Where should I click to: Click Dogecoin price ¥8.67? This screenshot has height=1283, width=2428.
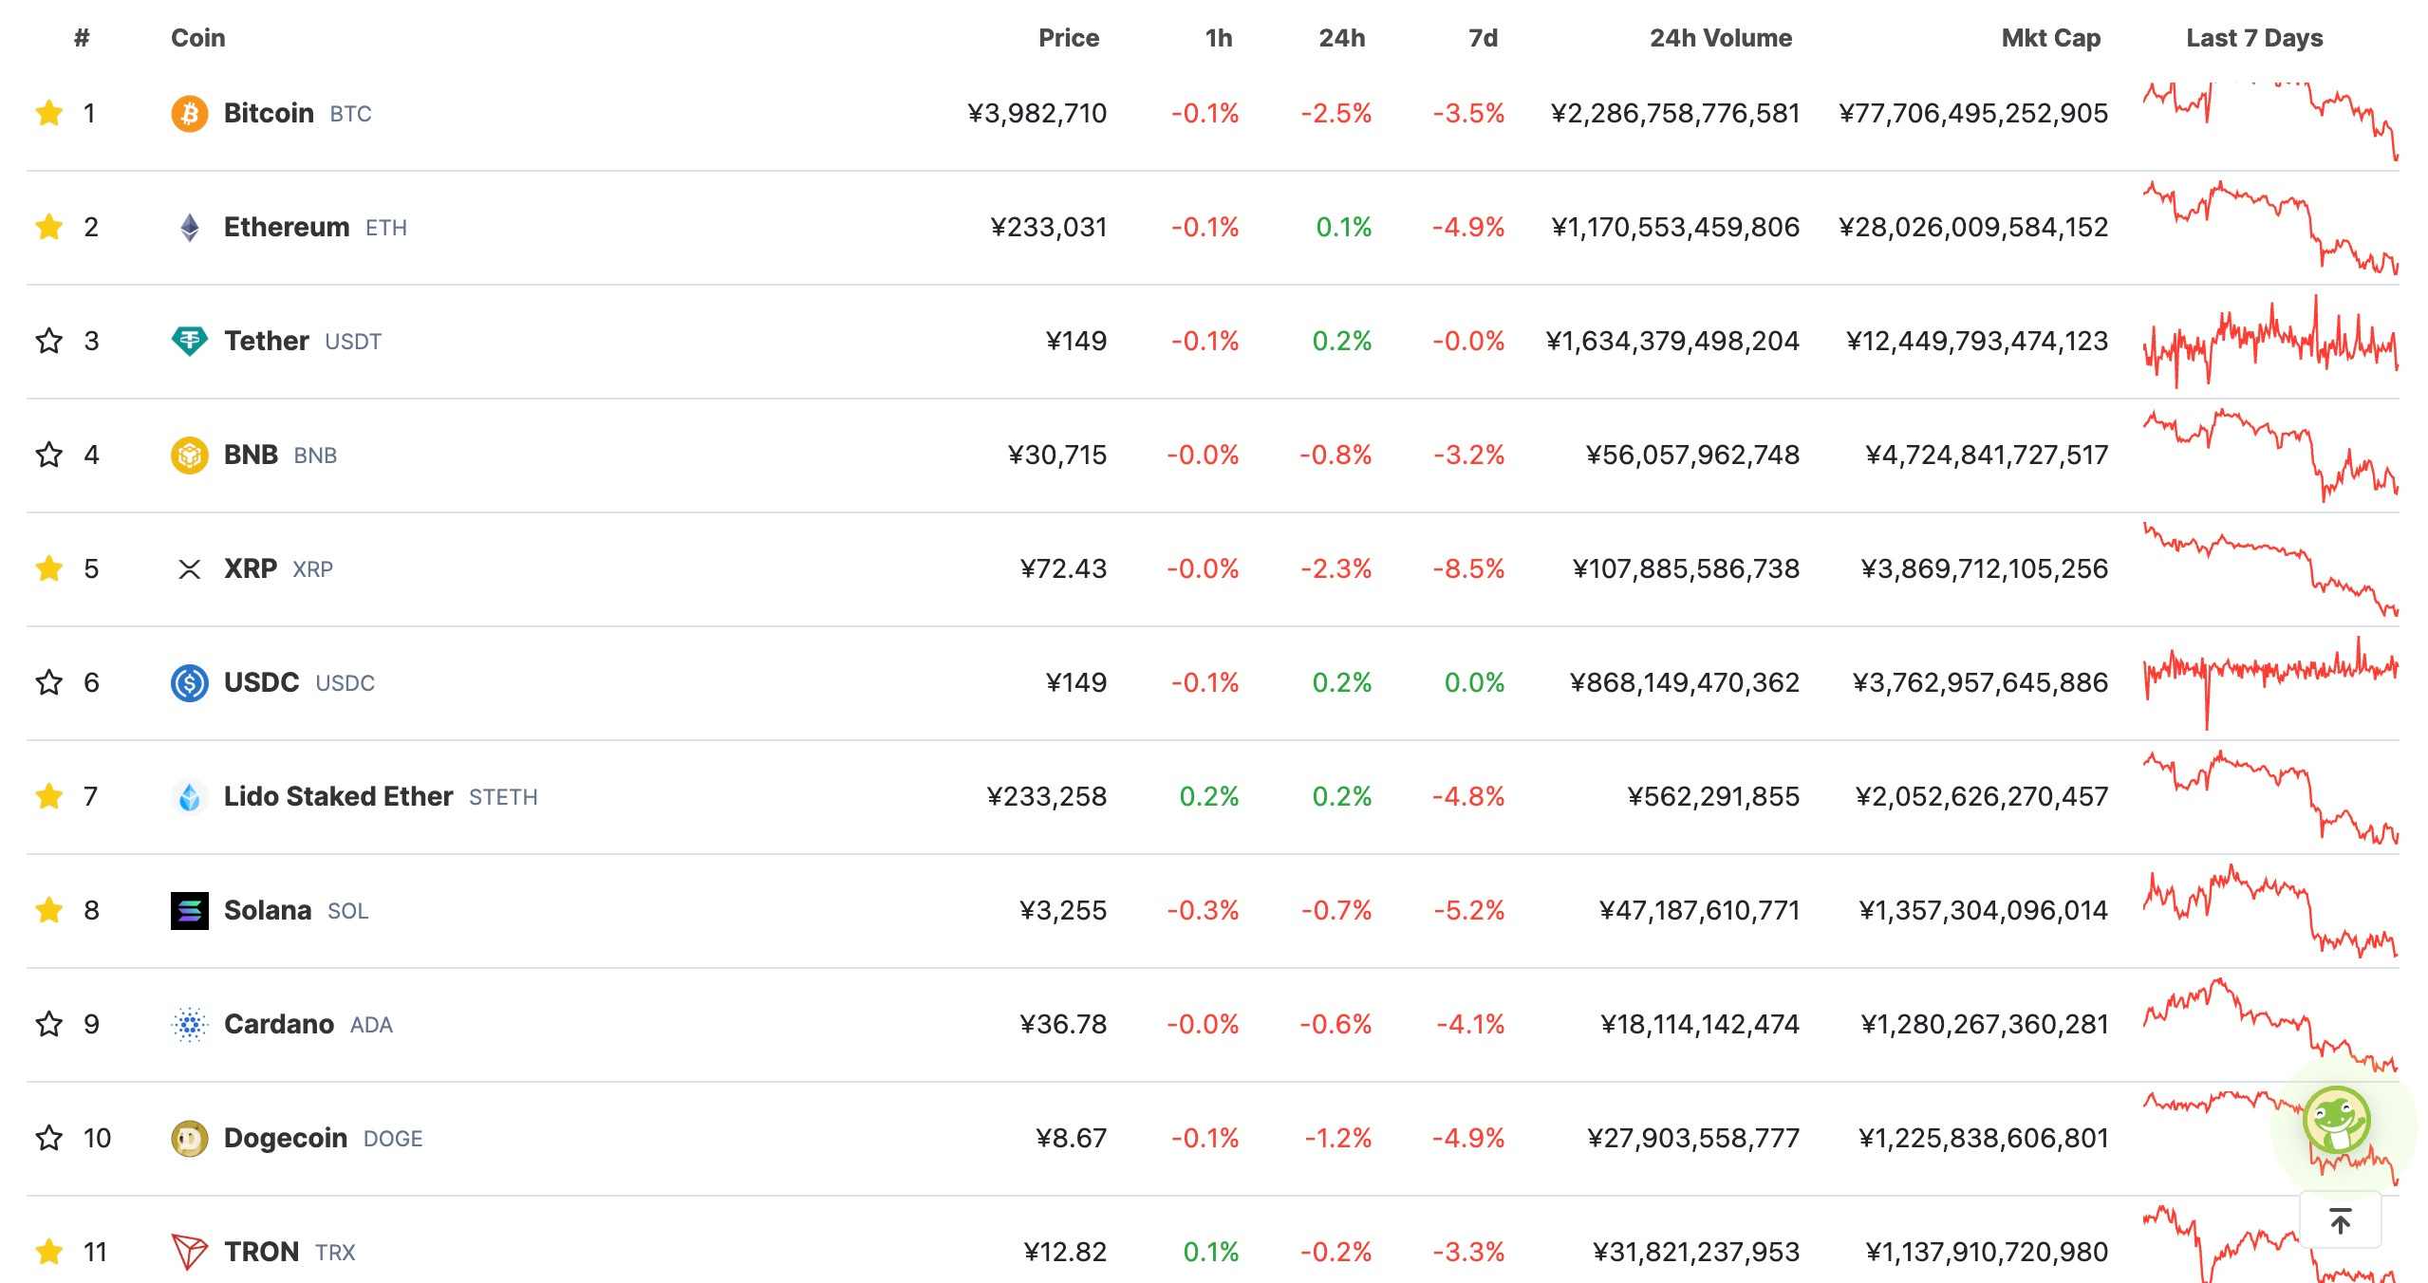click(1072, 1139)
